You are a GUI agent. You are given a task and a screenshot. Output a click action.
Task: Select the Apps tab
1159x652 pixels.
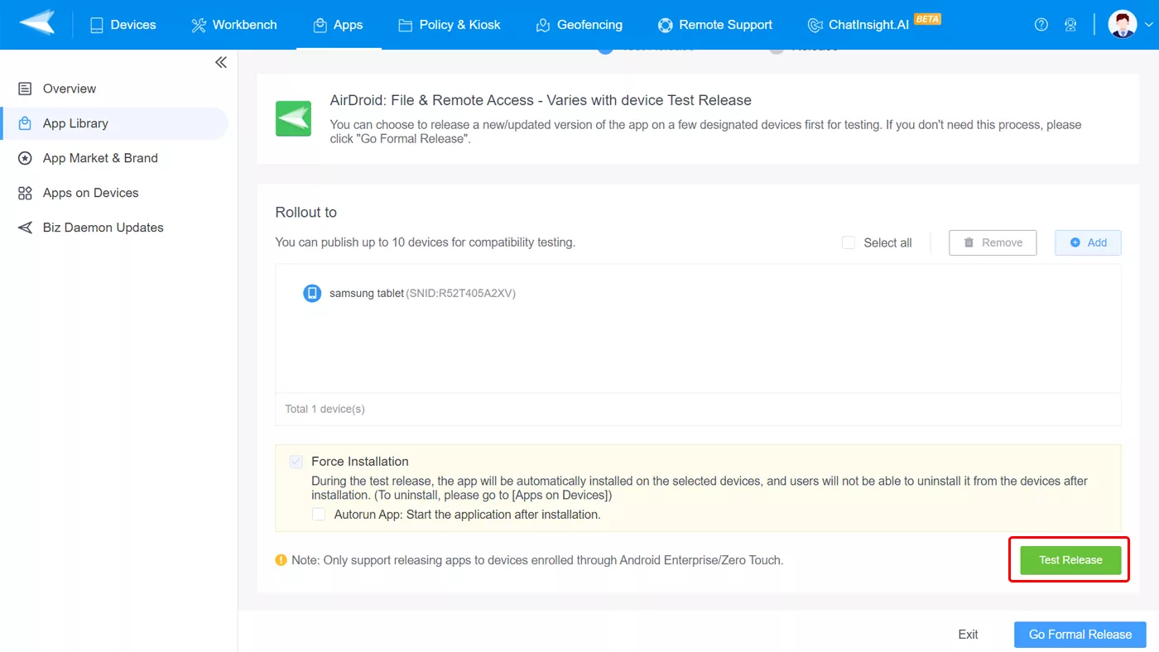click(x=339, y=25)
